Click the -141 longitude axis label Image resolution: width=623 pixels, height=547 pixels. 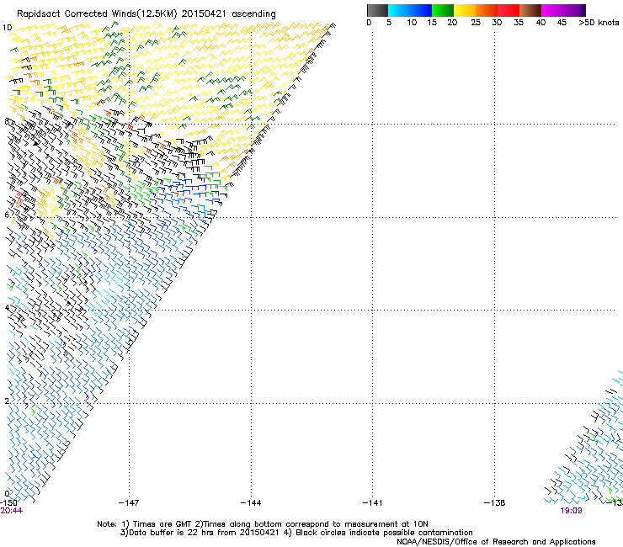(x=373, y=503)
